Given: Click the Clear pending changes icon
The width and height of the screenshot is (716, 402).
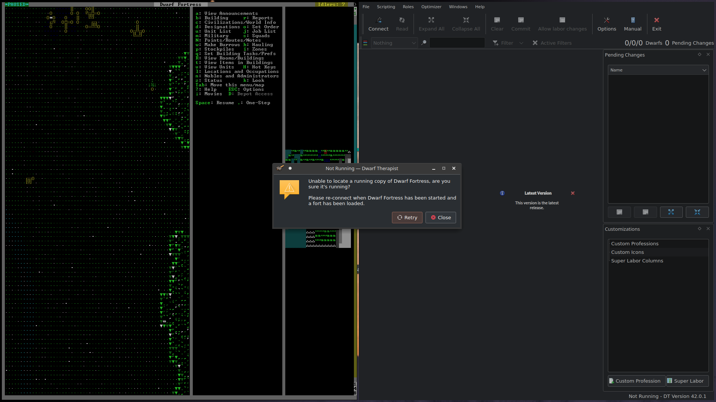Looking at the screenshot, I should tap(497, 20).
